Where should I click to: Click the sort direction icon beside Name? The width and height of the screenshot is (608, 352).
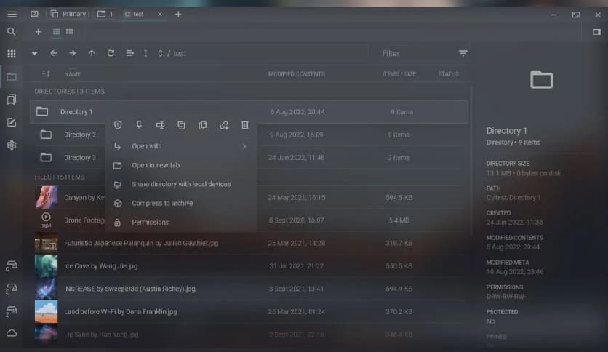(x=46, y=74)
